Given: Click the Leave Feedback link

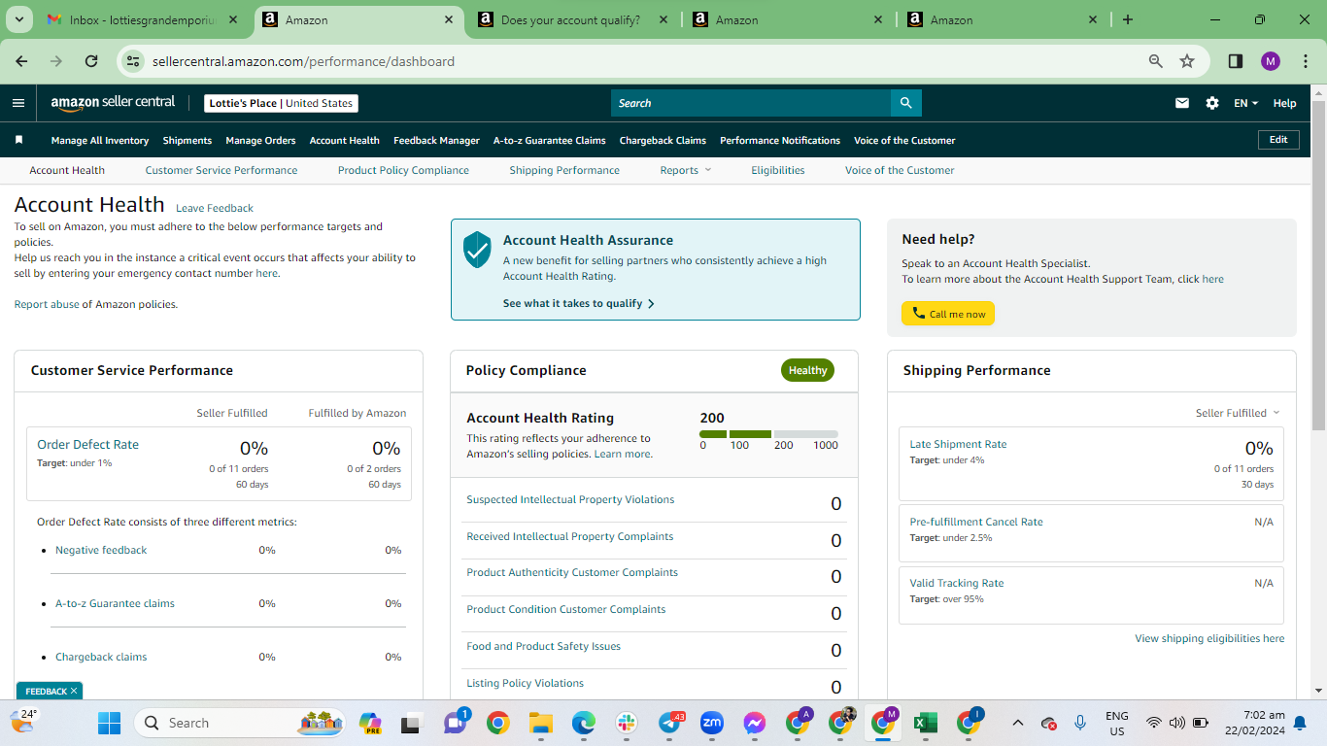Looking at the screenshot, I should 215,208.
